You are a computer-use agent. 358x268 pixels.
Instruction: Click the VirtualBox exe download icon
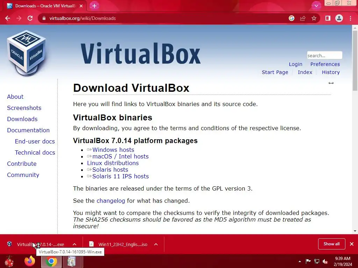[x=9, y=244]
